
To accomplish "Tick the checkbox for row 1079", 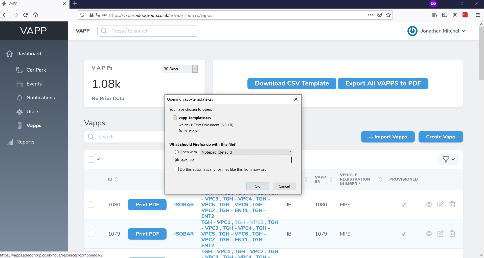I will (91, 234).
